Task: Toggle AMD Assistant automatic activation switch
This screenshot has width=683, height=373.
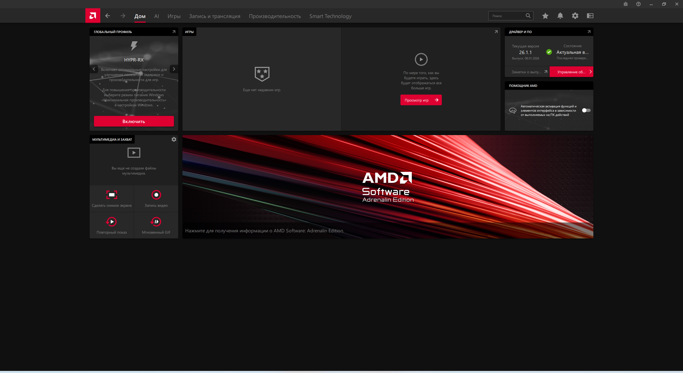Action: (586, 110)
